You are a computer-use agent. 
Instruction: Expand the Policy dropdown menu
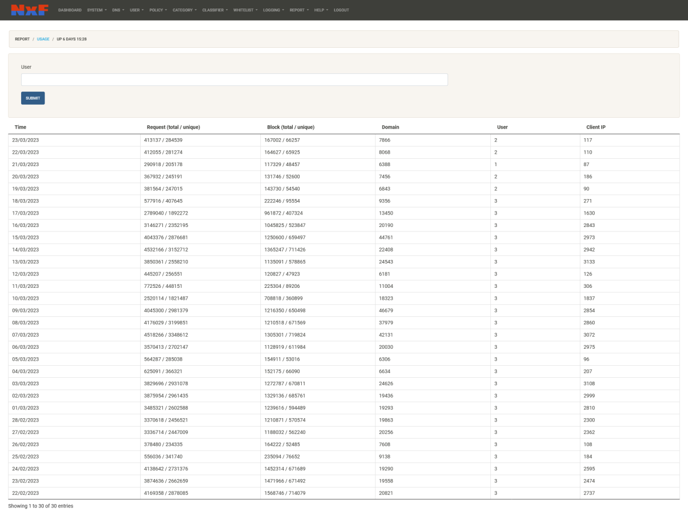(158, 10)
